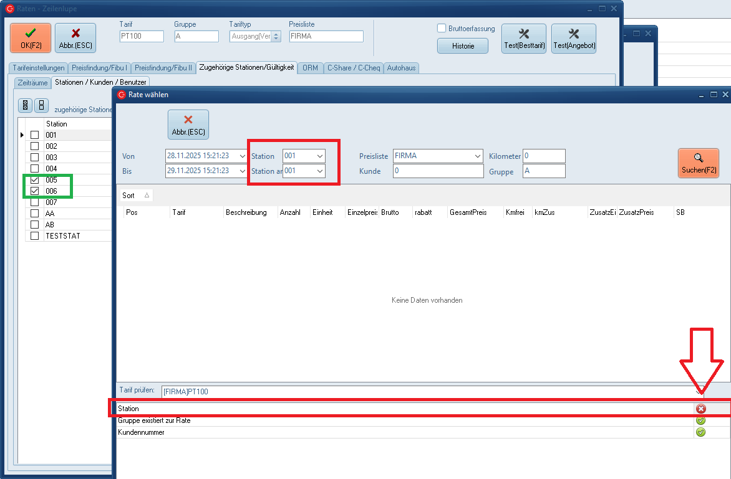
Task: Click the Test(Angebot) tools button
Action: 573,39
